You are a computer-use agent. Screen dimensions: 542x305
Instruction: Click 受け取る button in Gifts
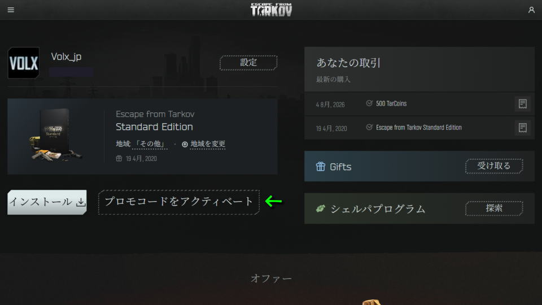[494, 166]
